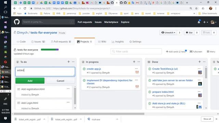Open the notifications bell

coord(199,22)
